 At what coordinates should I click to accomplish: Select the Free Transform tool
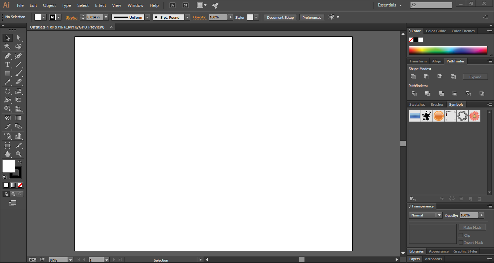click(x=19, y=100)
